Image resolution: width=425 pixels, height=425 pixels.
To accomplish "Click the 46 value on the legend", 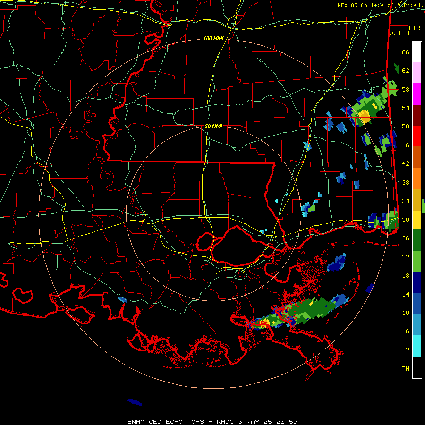I will pyautogui.click(x=406, y=145).
